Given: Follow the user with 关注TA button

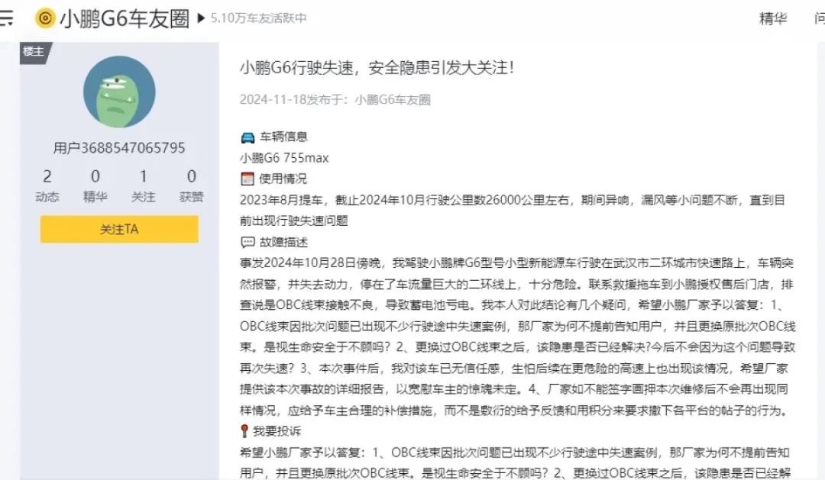Looking at the screenshot, I should [x=119, y=229].
